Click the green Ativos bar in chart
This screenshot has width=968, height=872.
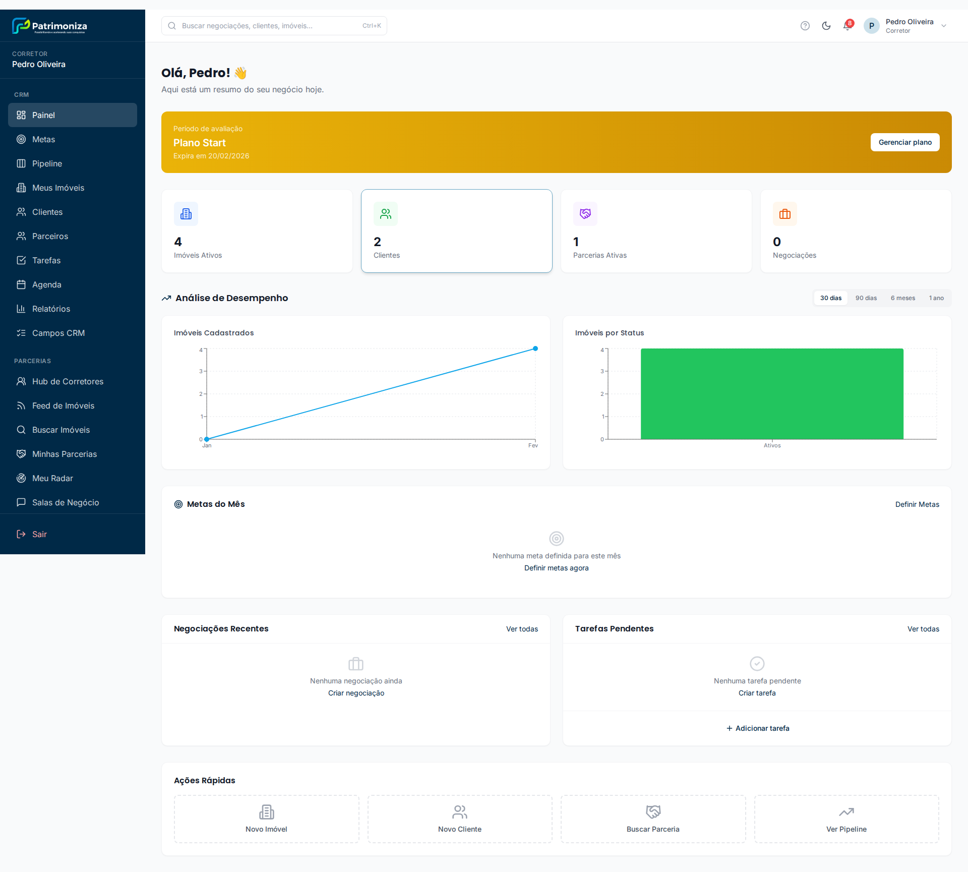[x=771, y=393]
